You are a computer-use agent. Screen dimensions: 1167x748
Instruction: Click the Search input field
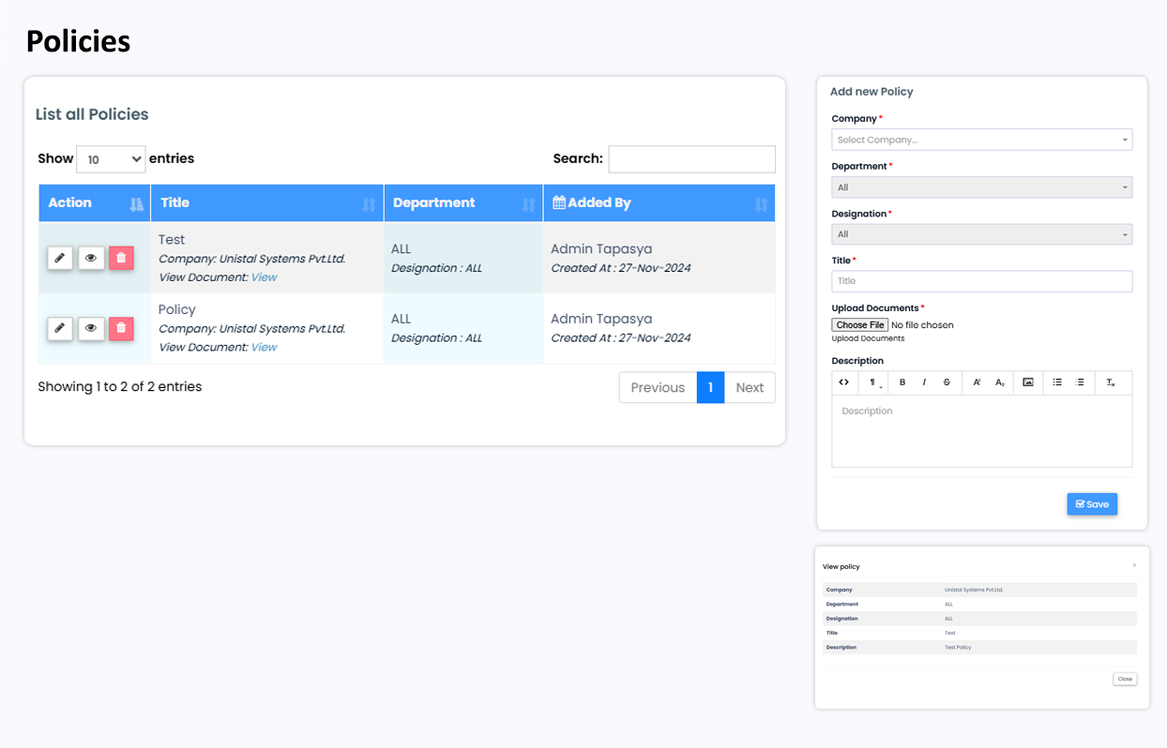coord(691,159)
